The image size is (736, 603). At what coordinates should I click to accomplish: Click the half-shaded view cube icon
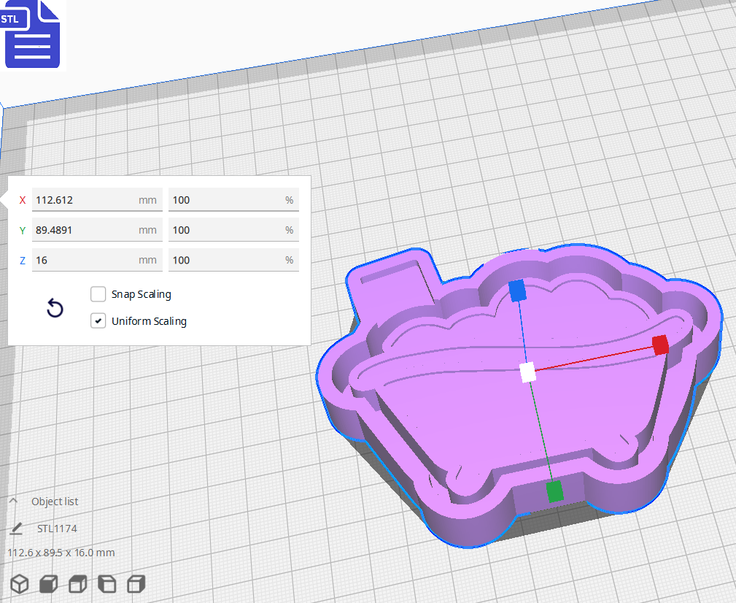coord(77,584)
